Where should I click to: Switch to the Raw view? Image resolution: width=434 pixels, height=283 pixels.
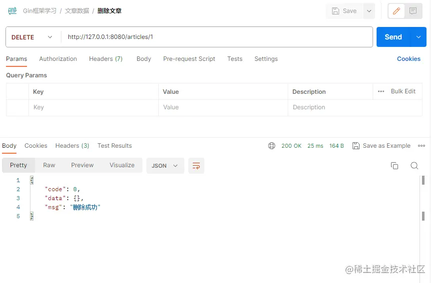coord(49,165)
